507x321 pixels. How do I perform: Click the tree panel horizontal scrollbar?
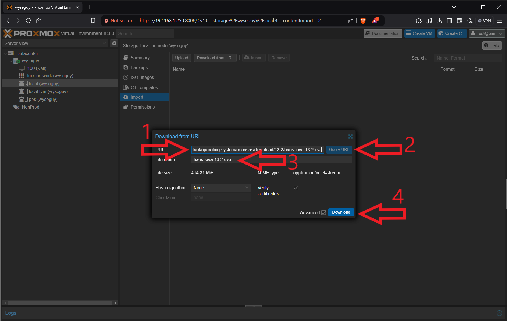tap(60, 303)
